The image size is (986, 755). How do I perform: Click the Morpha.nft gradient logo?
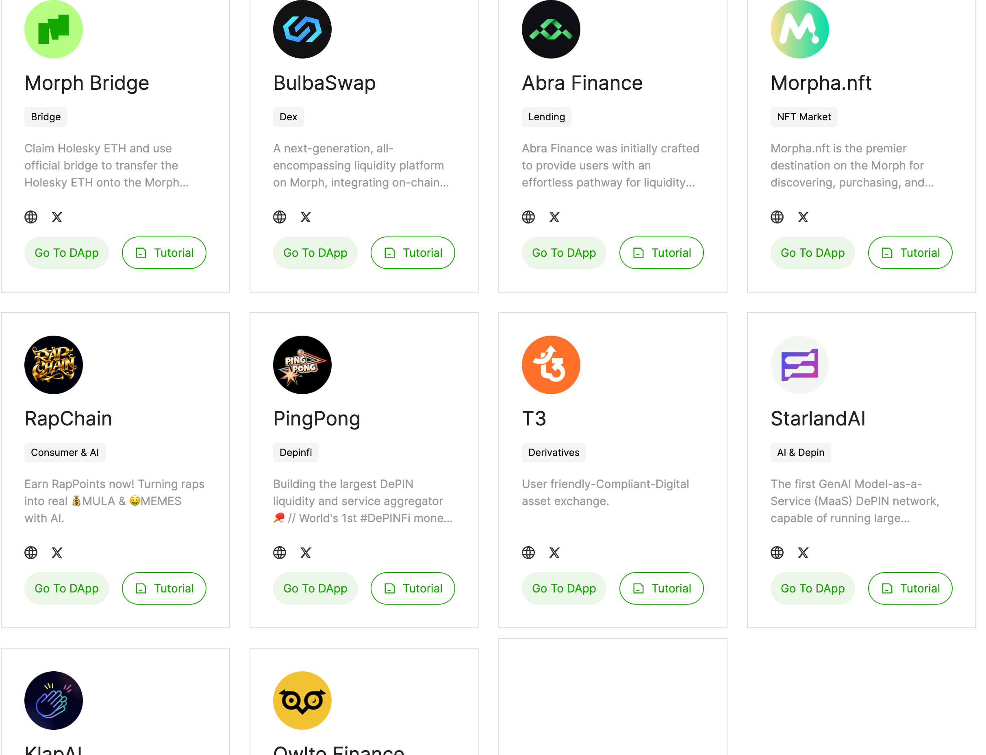(799, 29)
